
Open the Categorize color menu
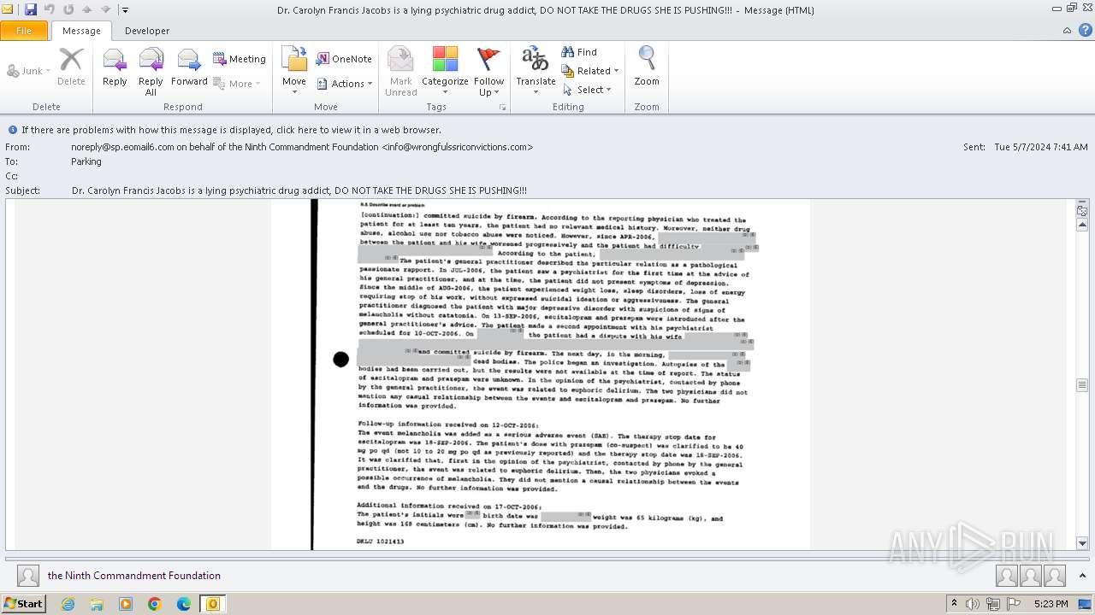click(445, 70)
